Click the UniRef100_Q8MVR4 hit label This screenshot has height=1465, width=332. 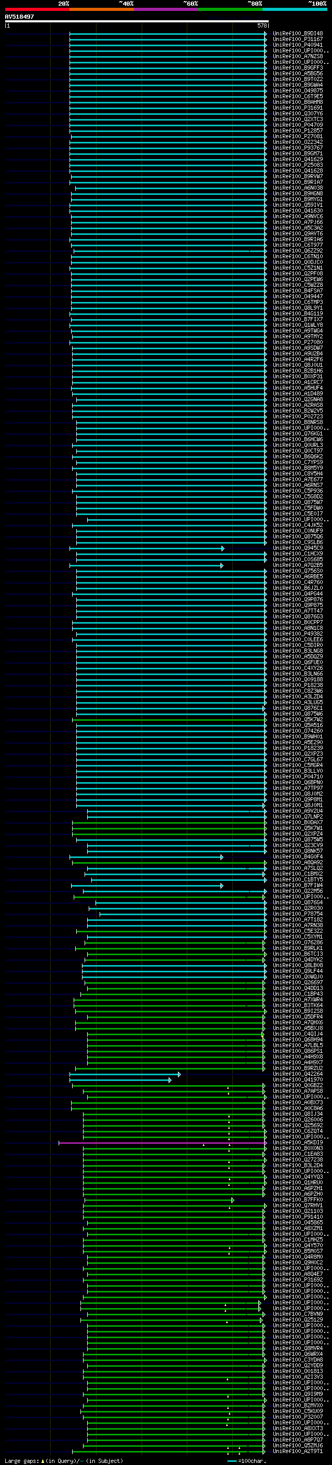click(x=297, y=1349)
